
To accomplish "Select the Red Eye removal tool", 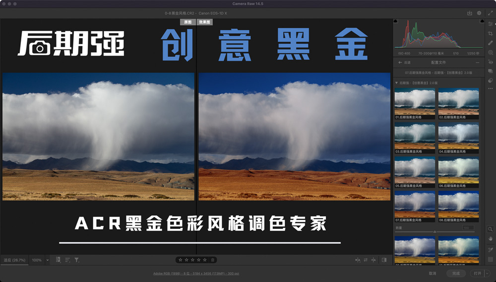I will (x=491, y=62).
